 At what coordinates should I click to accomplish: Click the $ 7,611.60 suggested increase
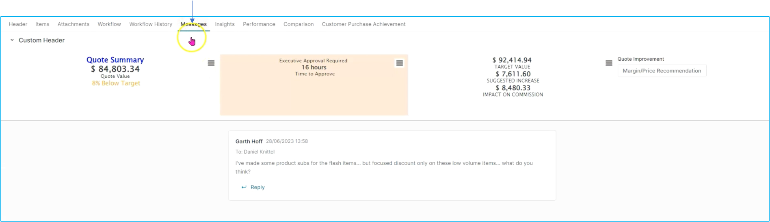(x=513, y=74)
